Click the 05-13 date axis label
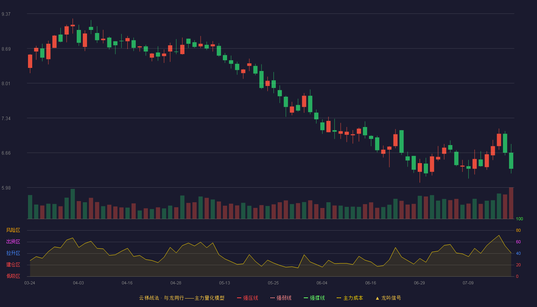 pyautogui.click(x=224, y=283)
